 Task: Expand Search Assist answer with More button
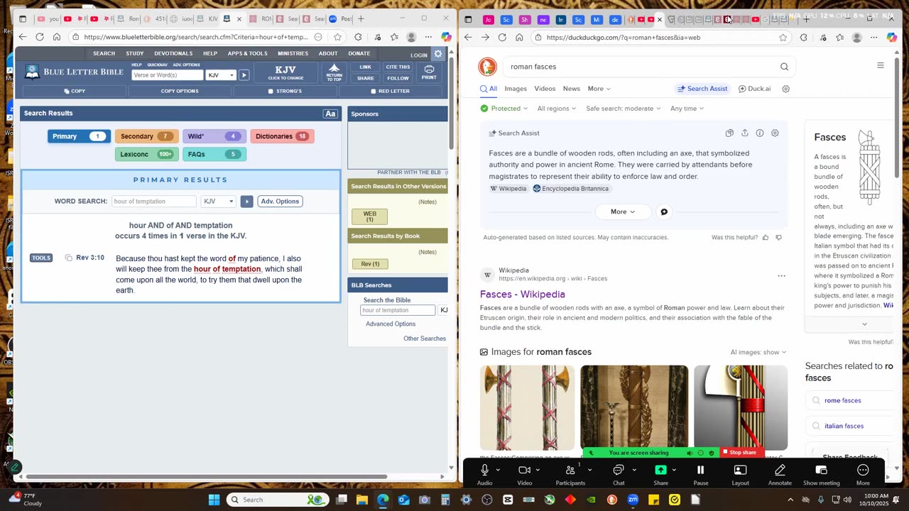click(623, 211)
